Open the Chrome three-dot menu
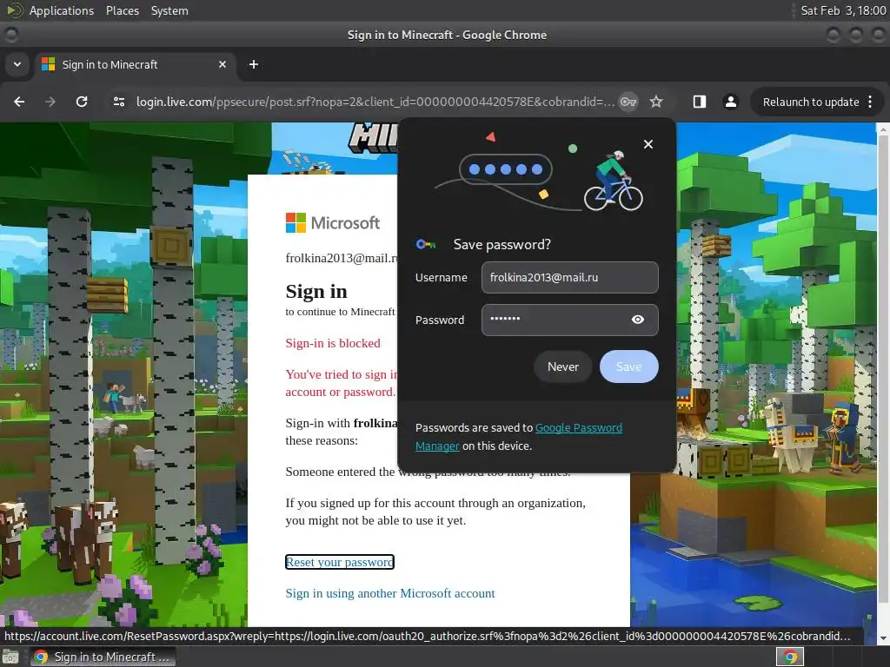 point(870,102)
